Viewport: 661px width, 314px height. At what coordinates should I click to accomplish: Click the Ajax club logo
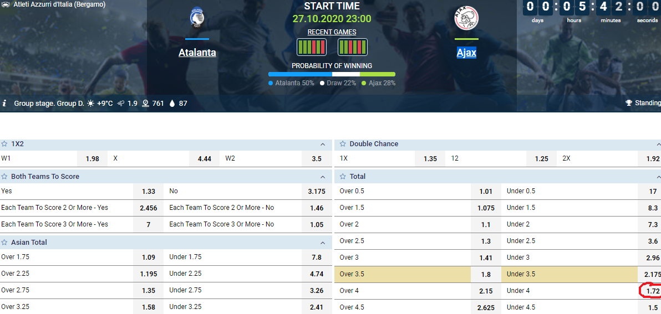click(466, 18)
